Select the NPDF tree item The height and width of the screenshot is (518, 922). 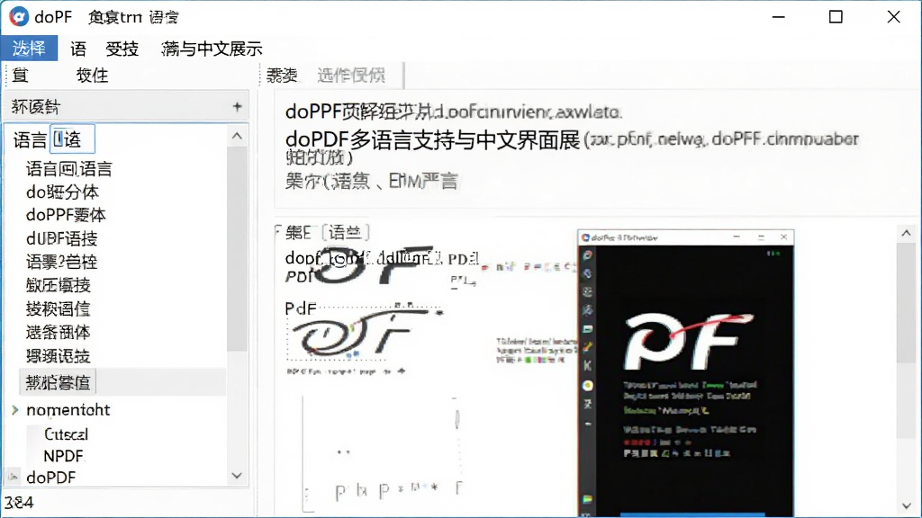click(x=64, y=456)
